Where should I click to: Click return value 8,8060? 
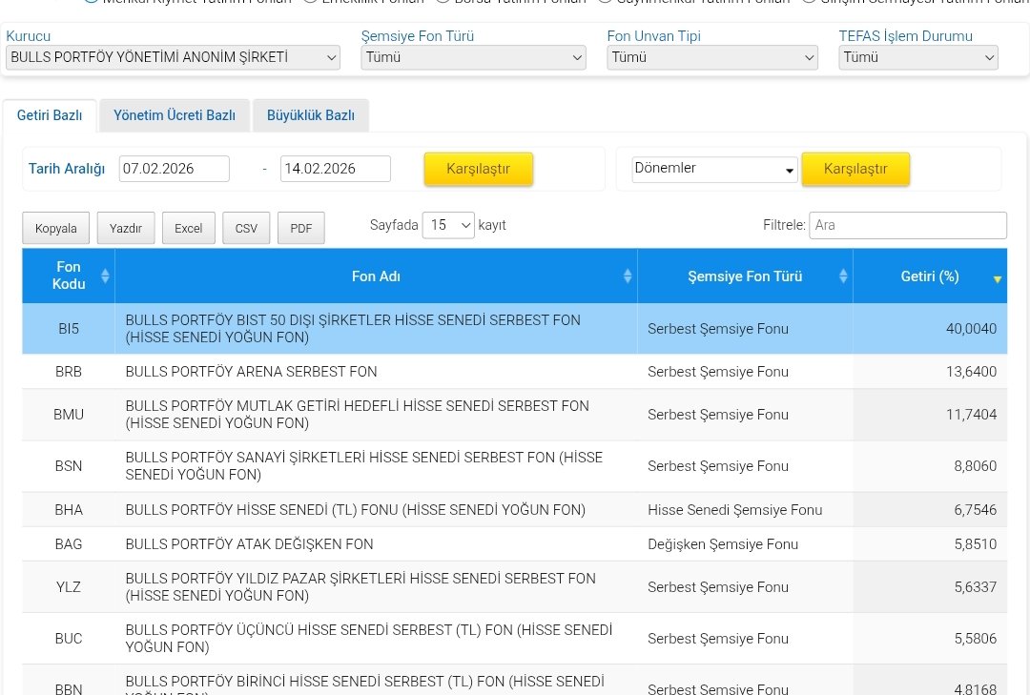(x=975, y=466)
